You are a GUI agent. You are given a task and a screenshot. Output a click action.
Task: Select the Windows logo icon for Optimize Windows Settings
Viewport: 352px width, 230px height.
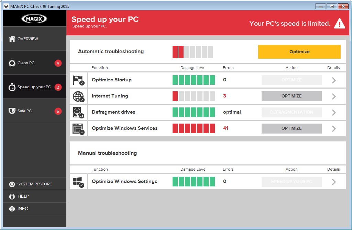[78, 181]
